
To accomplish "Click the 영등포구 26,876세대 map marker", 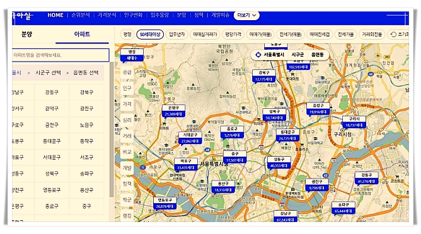I will click(x=165, y=203).
